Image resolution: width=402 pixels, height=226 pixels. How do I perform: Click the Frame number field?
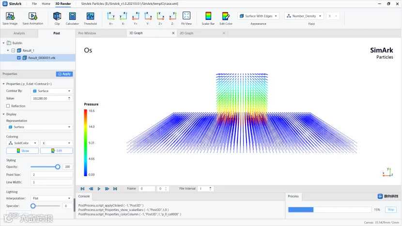click(147, 189)
